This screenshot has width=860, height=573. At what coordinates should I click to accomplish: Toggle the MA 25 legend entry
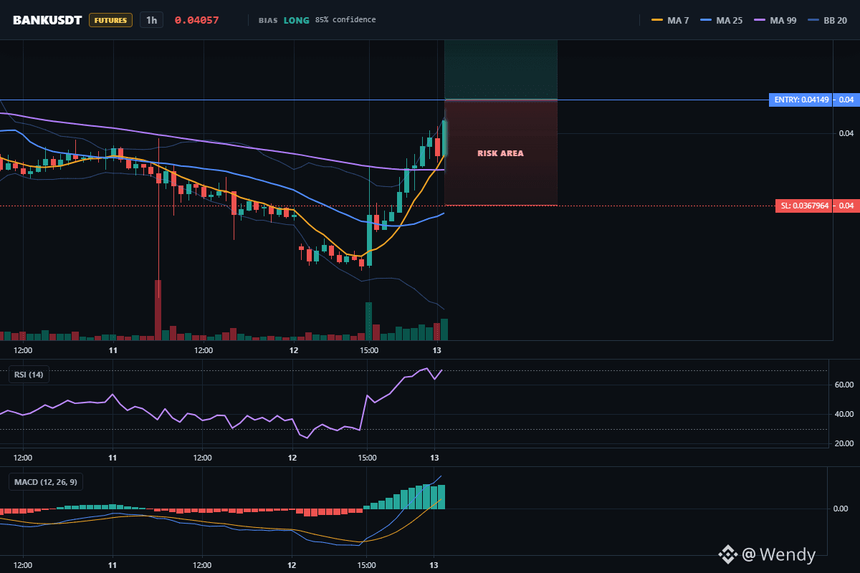[721, 20]
